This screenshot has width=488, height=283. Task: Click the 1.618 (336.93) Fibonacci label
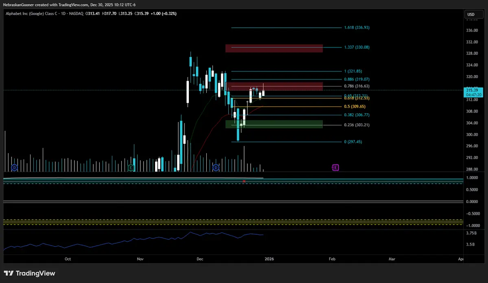(x=357, y=28)
